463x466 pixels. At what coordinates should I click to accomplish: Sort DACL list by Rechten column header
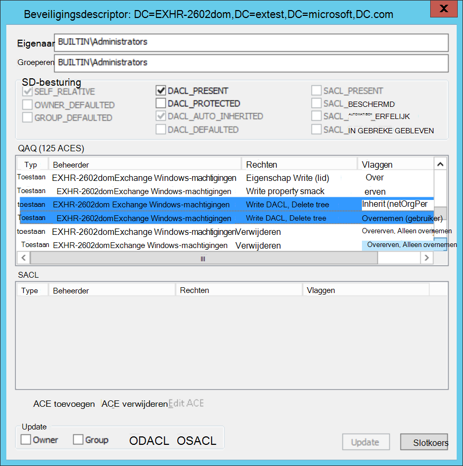pos(299,165)
